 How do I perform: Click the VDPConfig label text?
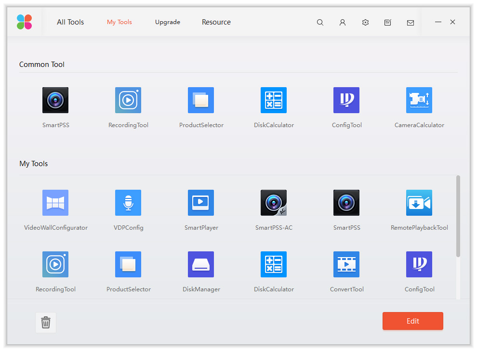click(128, 228)
